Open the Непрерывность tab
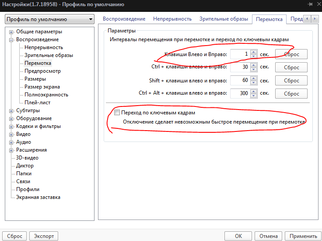The height and width of the screenshot is (241, 322). pyautogui.click(x=172, y=19)
